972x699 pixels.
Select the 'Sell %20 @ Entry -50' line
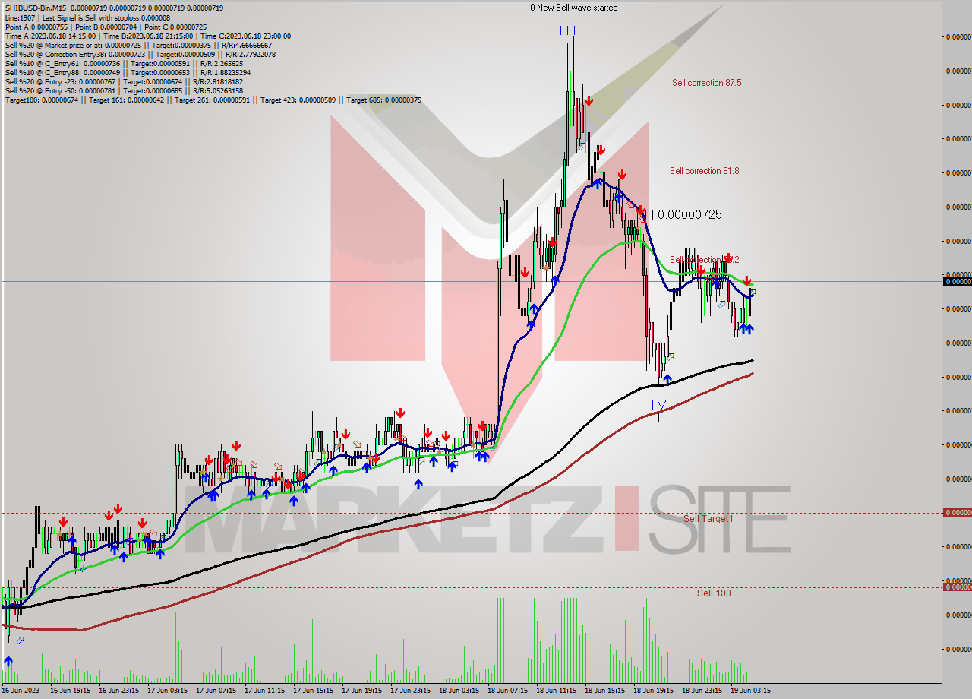[124, 90]
